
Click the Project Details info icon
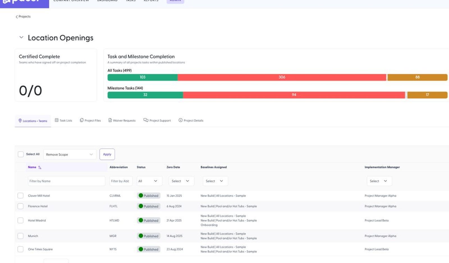tap(180, 120)
